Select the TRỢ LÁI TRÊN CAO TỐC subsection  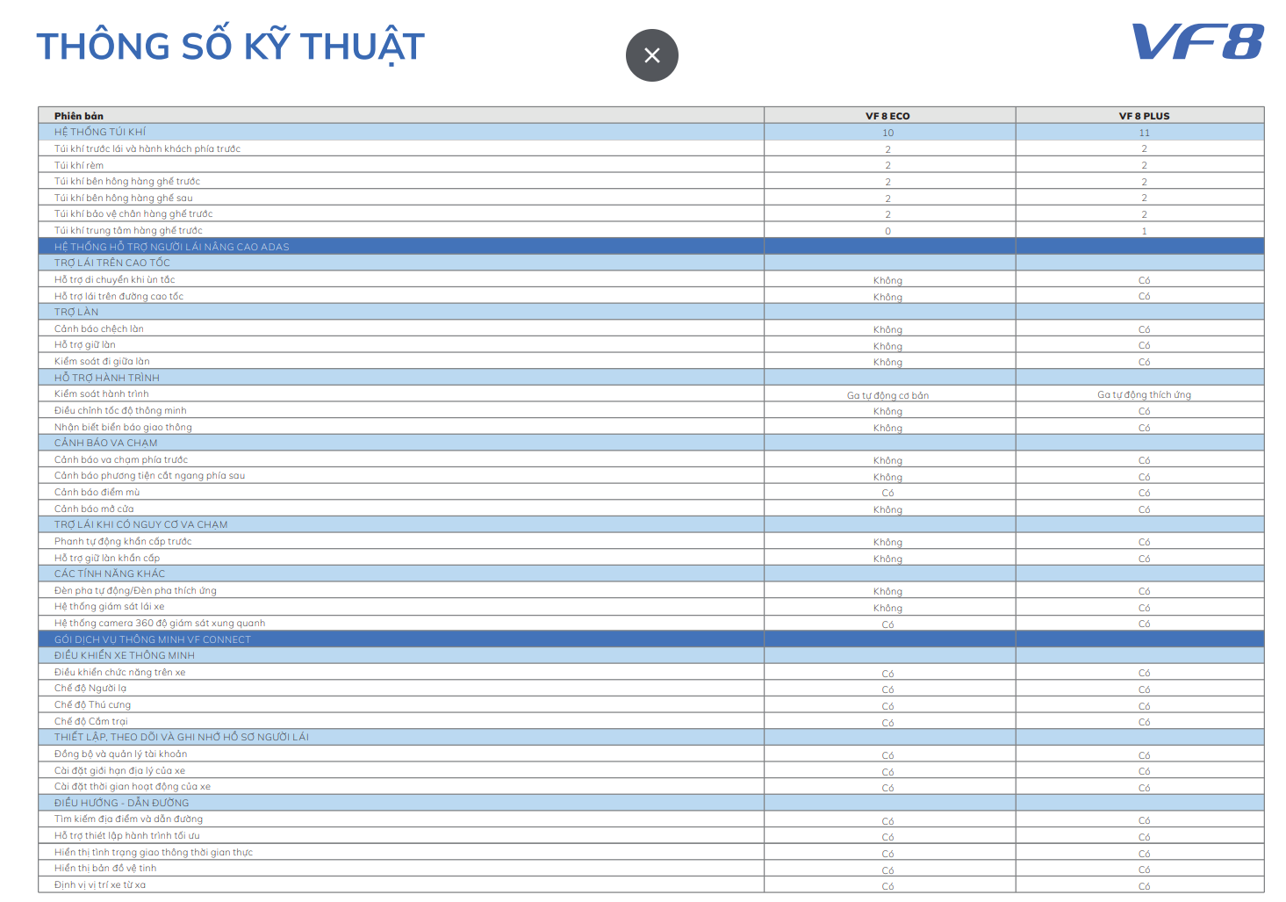click(112, 263)
